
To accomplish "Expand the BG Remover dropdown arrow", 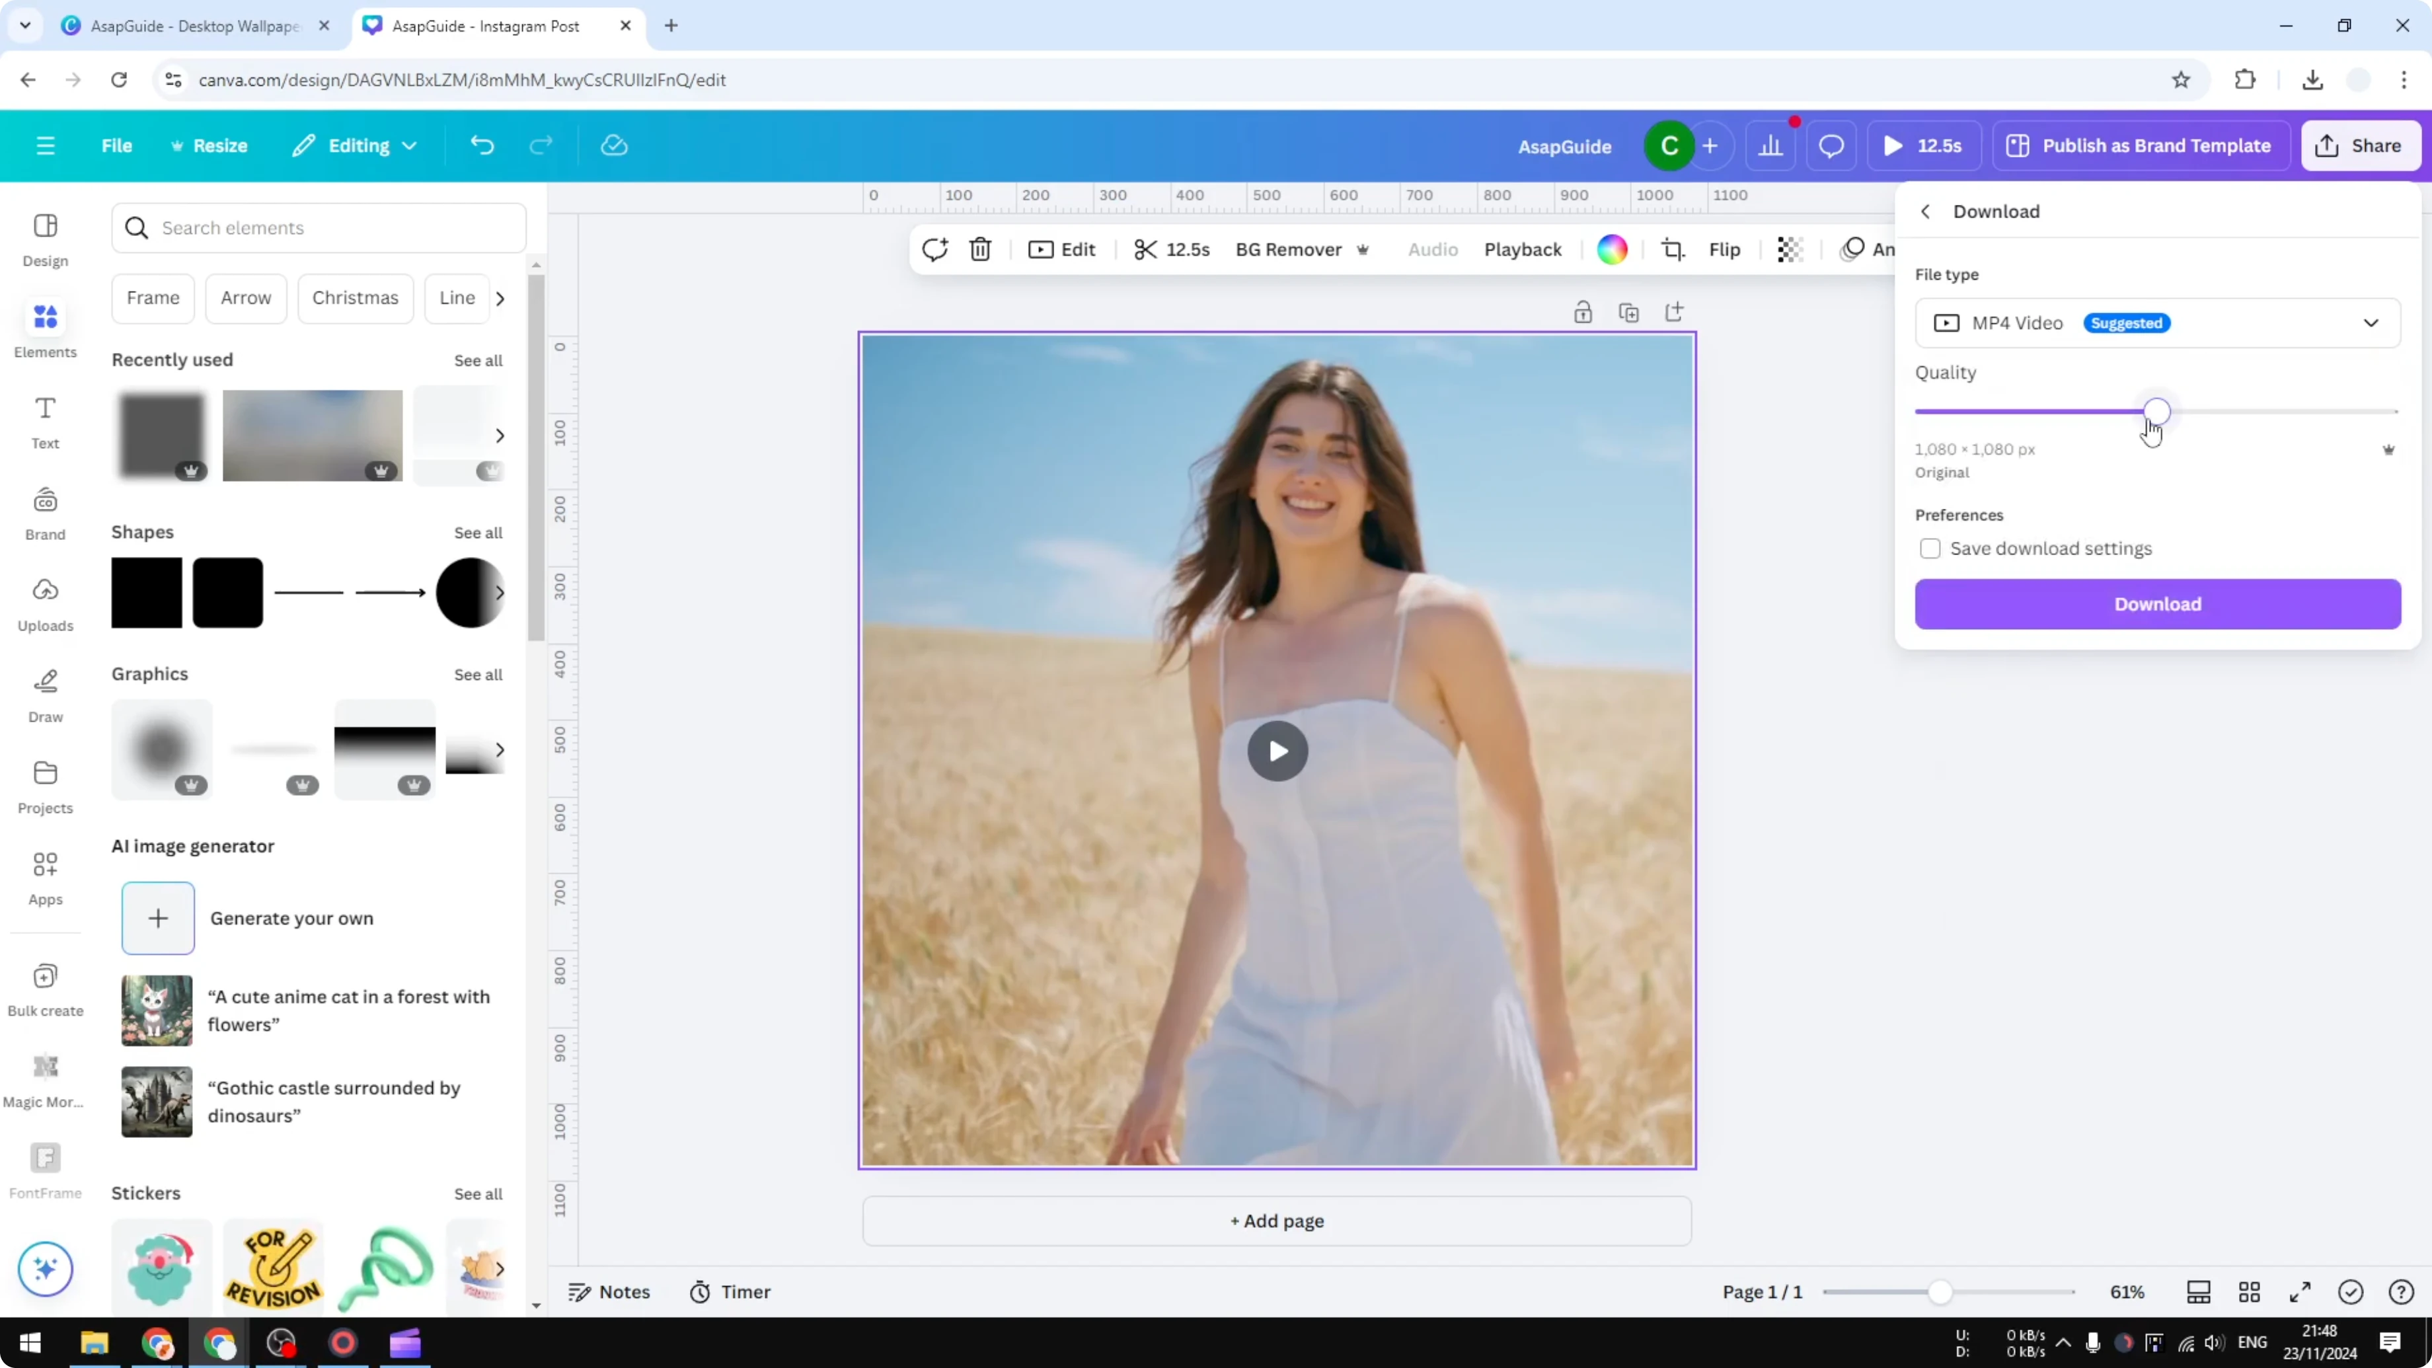I will pos(1363,249).
